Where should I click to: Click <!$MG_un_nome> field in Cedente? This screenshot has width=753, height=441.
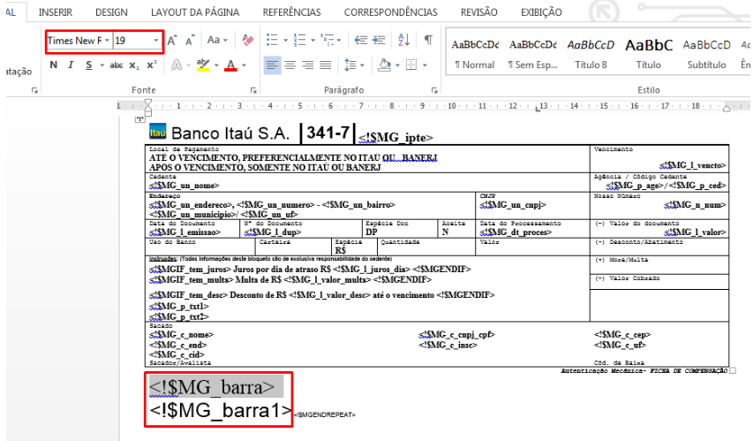click(184, 186)
